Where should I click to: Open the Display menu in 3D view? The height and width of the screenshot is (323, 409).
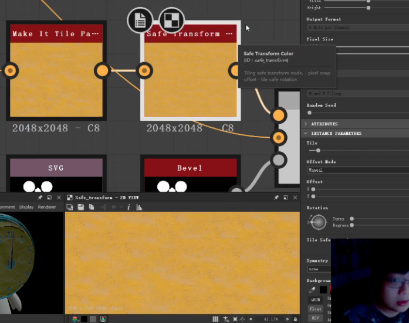[x=26, y=207]
